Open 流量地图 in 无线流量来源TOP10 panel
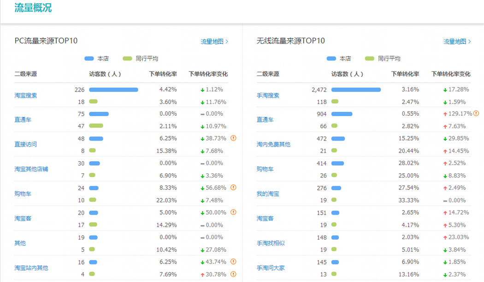 [x=457, y=41]
